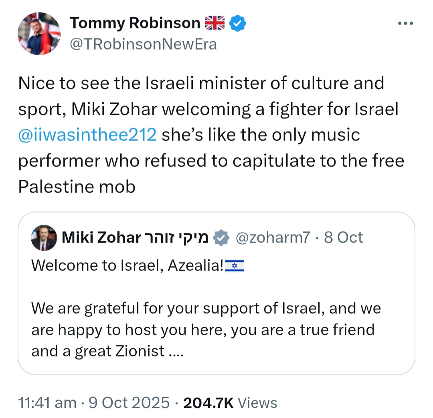Open Miki Zohar display name
Screen dimensions: 433x418
point(135,237)
